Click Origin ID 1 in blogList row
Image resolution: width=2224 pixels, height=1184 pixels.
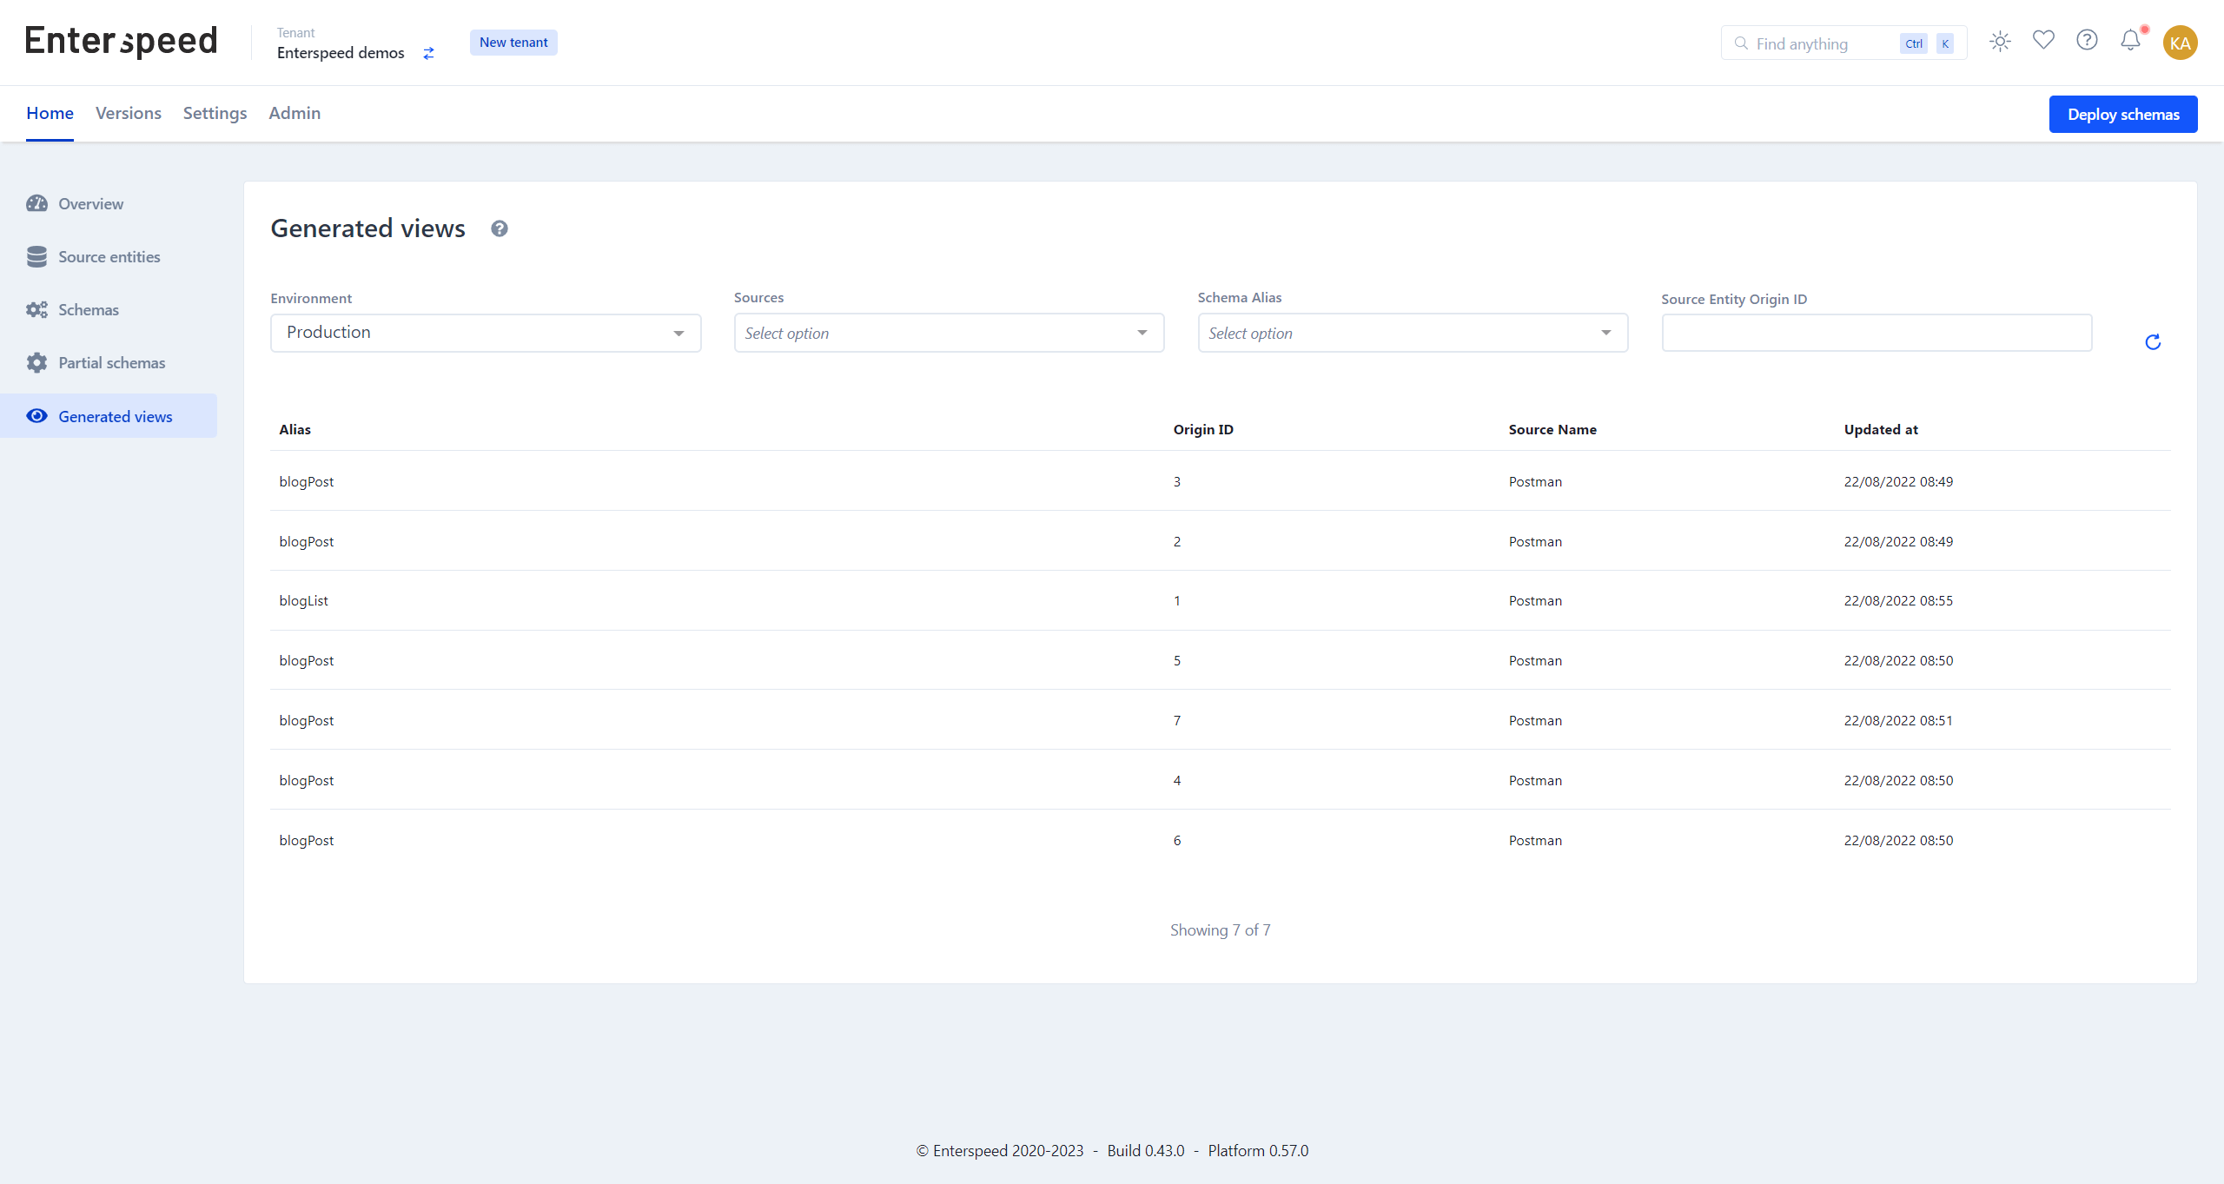coord(1177,600)
